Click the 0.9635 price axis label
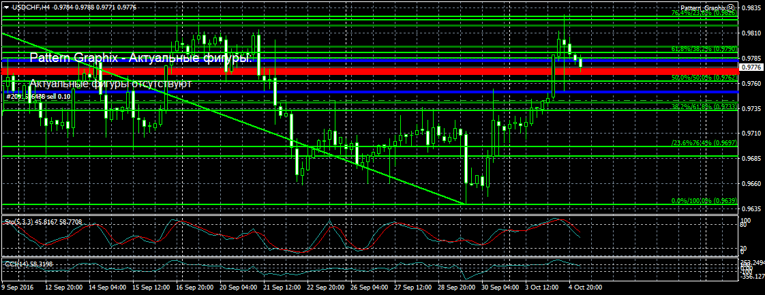765x295 pixels. point(752,208)
